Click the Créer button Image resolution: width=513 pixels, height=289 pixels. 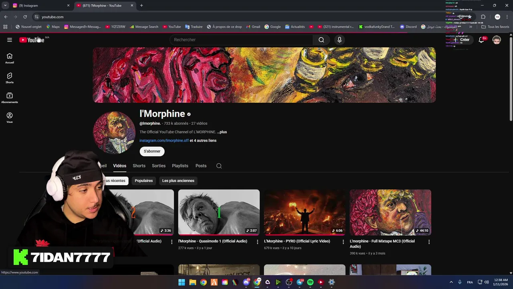click(461, 40)
